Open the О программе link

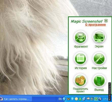96,25
